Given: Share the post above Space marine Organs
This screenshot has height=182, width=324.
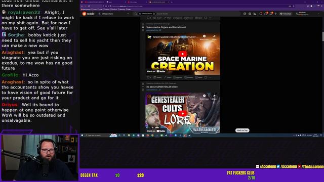Looking at the screenshot, I should pos(168,18).
